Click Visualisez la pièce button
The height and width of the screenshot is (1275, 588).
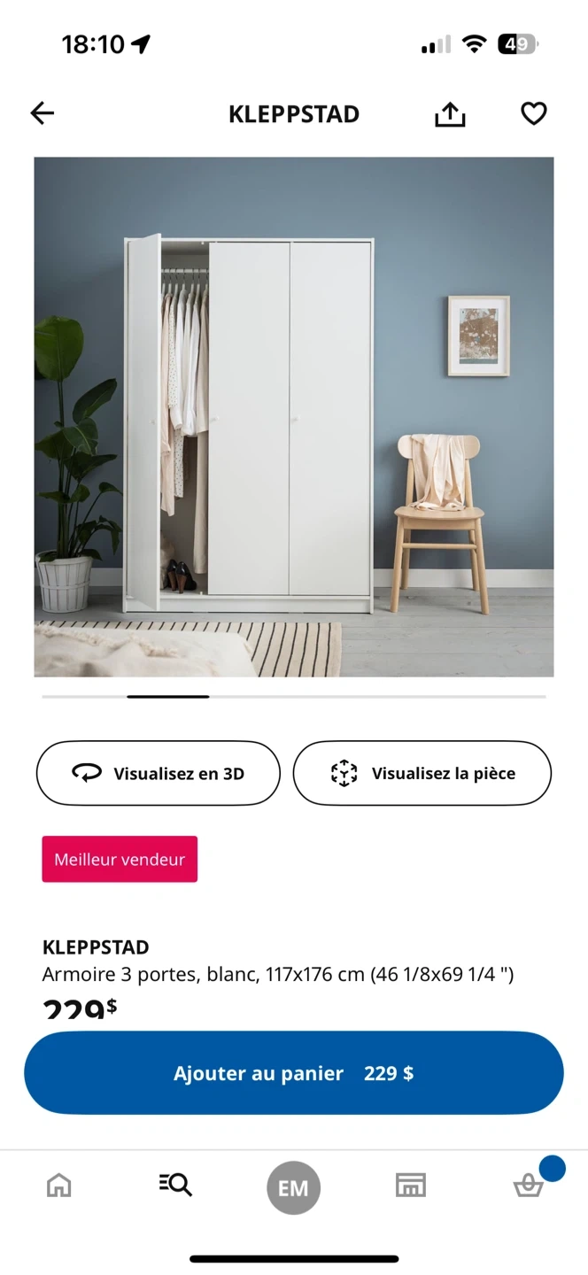point(422,773)
